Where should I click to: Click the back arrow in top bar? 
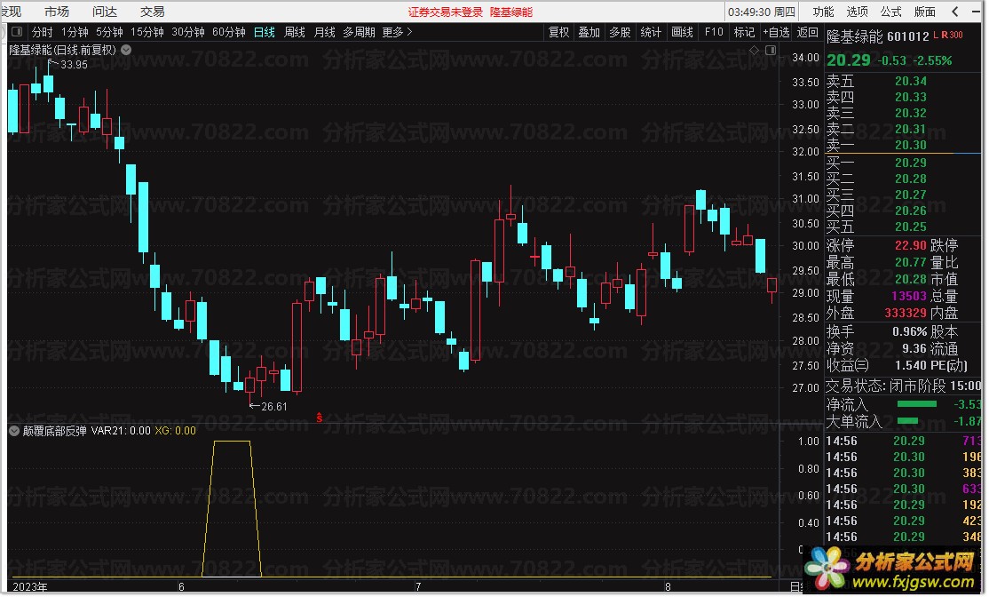click(955, 12)
